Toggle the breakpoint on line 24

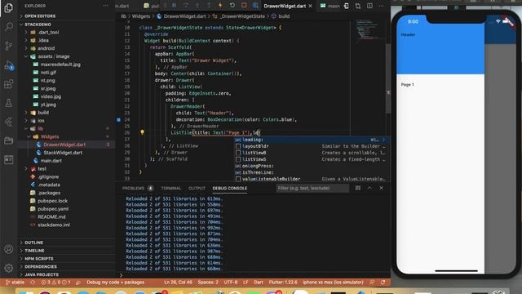coord(119,120)
